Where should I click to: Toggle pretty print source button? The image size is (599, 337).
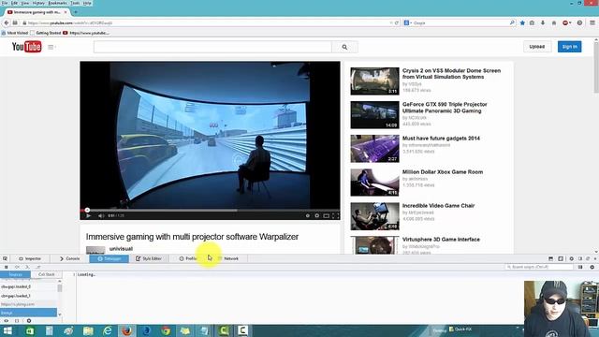tap(17, 320)
